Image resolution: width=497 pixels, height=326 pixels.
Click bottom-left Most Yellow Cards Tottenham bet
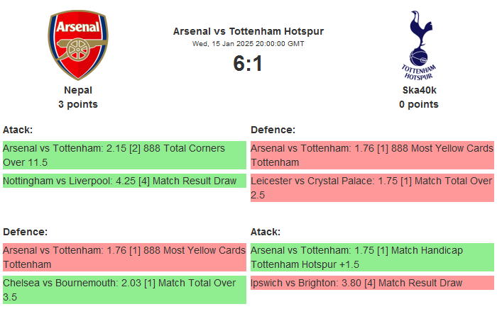click(x=124, y=257)
